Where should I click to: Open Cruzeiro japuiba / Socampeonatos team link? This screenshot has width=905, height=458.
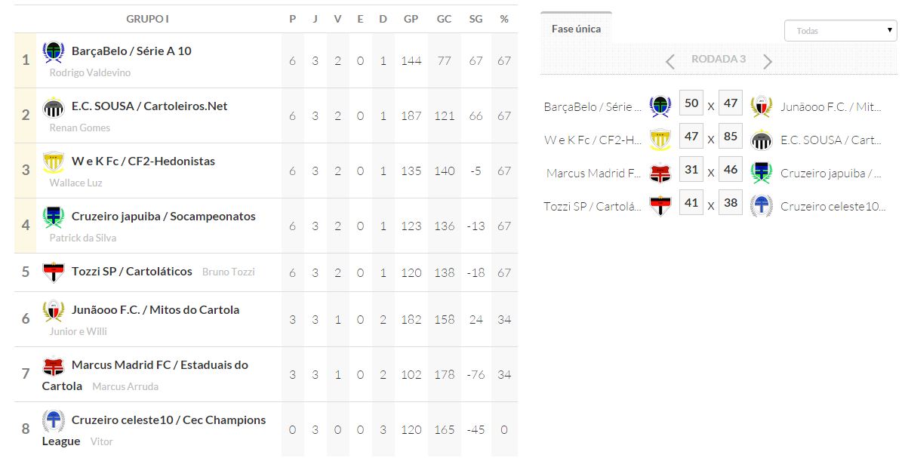coord(163,217)
